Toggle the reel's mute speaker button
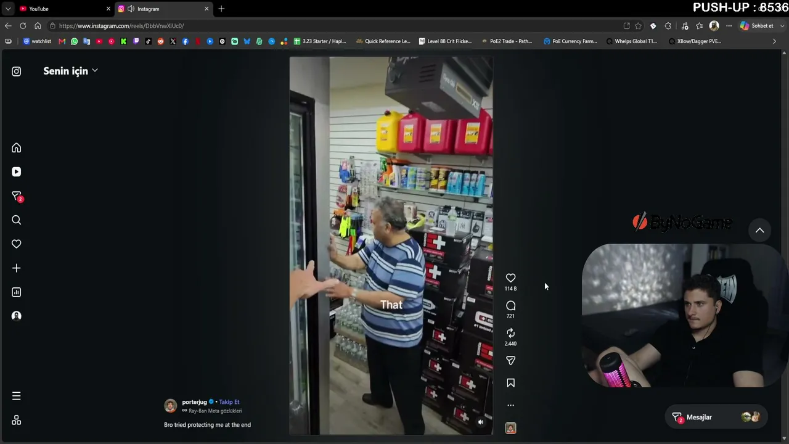789x444 pixels. point(481,422)
